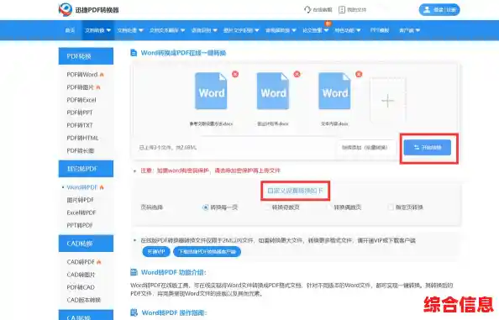
Task: Click flame icon next to CAD转PDF
Action: pos(98,262)
